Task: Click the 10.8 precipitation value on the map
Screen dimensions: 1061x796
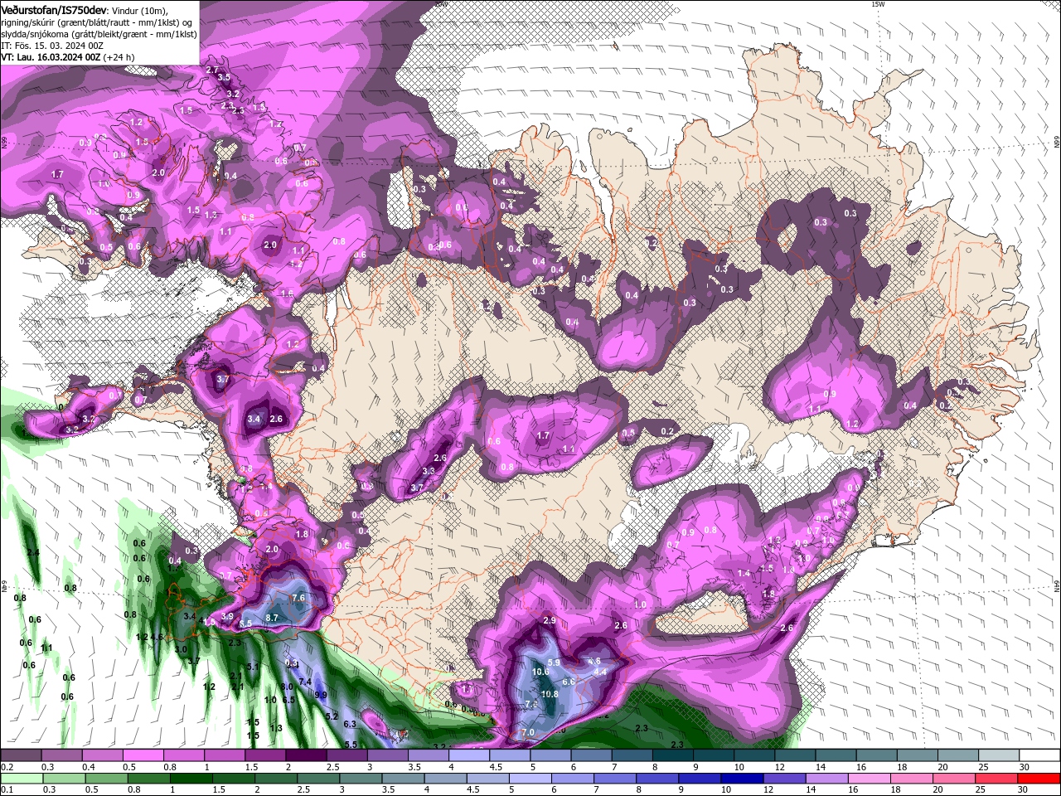Action: [x=549, y=694]
